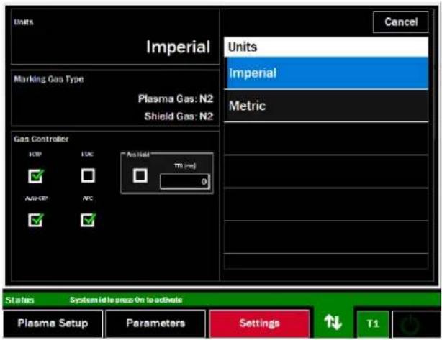Click the white Units list header

click(x=326, y=47)
